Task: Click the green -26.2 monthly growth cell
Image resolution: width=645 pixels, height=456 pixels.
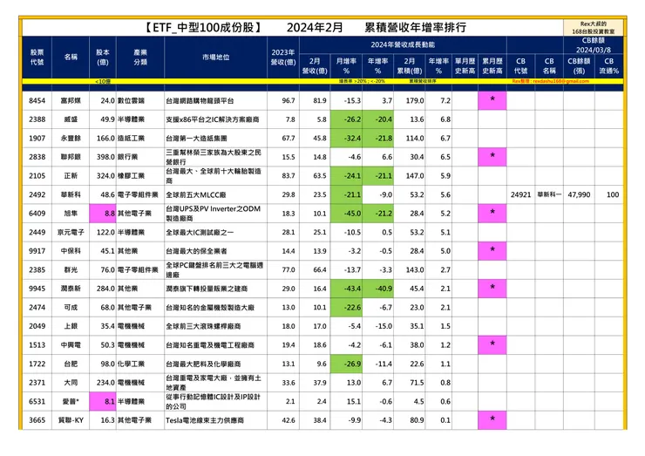Action: click(x=346, y=119)
